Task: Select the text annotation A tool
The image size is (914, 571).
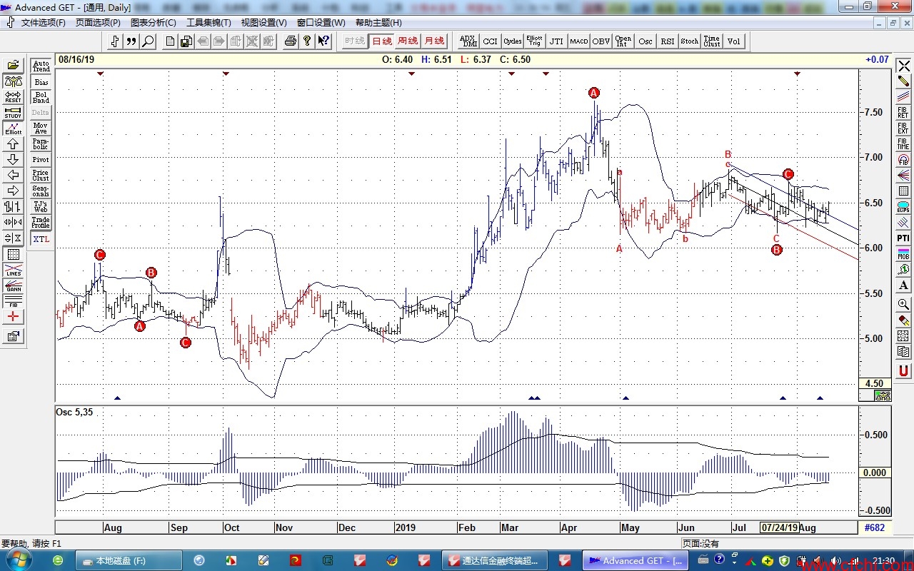Action: pyautogui.click(x=904, y=285)
